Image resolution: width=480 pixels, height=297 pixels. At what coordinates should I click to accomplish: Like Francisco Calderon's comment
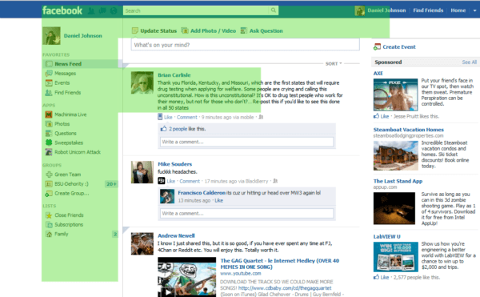point(219,201)
